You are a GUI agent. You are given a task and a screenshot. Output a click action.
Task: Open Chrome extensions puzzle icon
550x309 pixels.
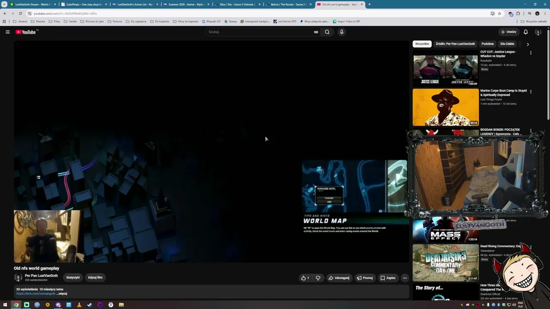tap(518, 13)
